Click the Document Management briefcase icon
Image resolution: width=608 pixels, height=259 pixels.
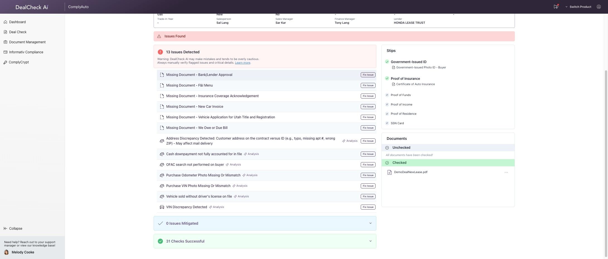pyautogui.click(x=5, y=42)
